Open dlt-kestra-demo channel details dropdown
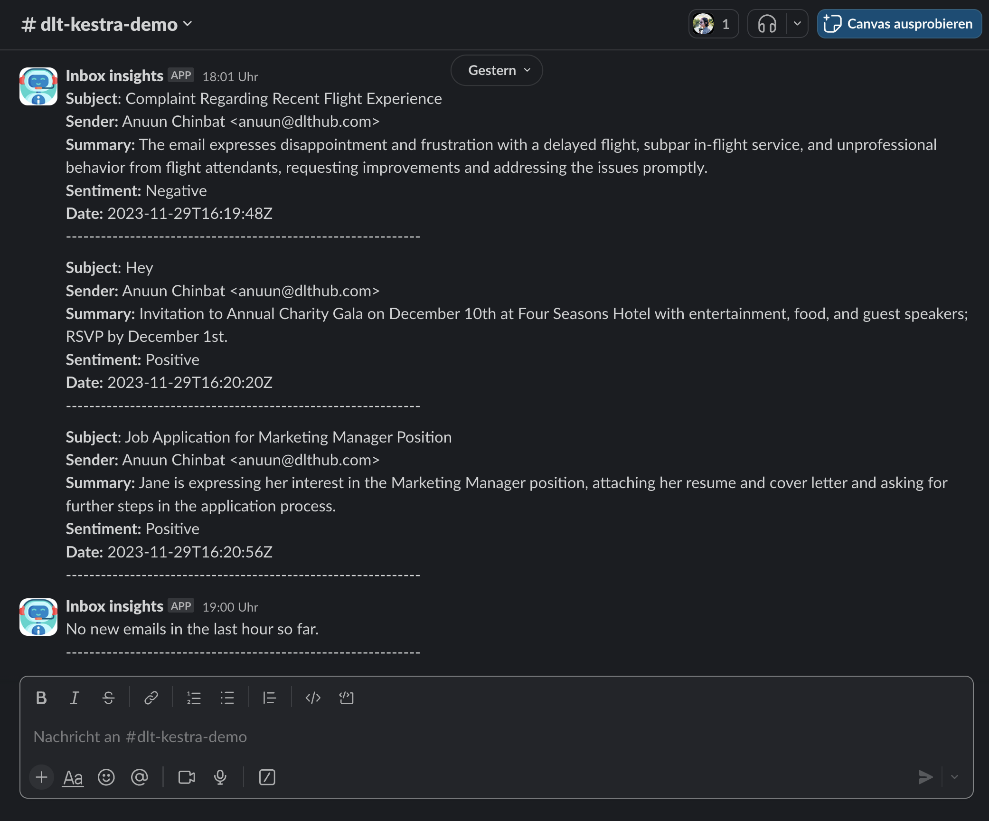The image size is (989, 821). [x=107, y=24]
